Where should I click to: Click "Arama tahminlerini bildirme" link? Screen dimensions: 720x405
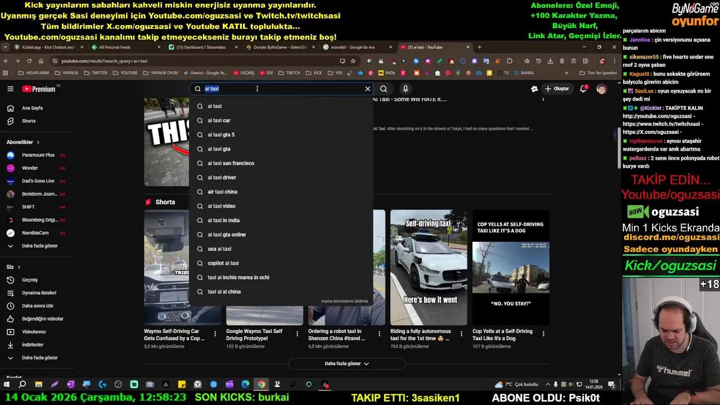[x=344, y=301]
